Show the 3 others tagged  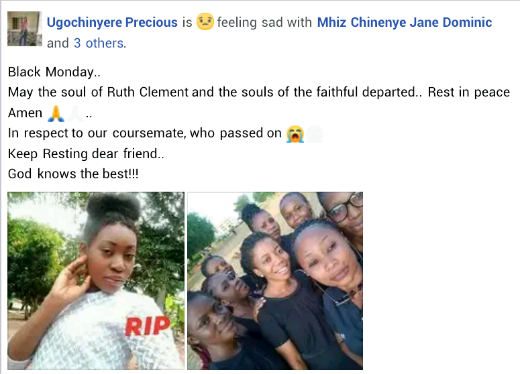99,43
